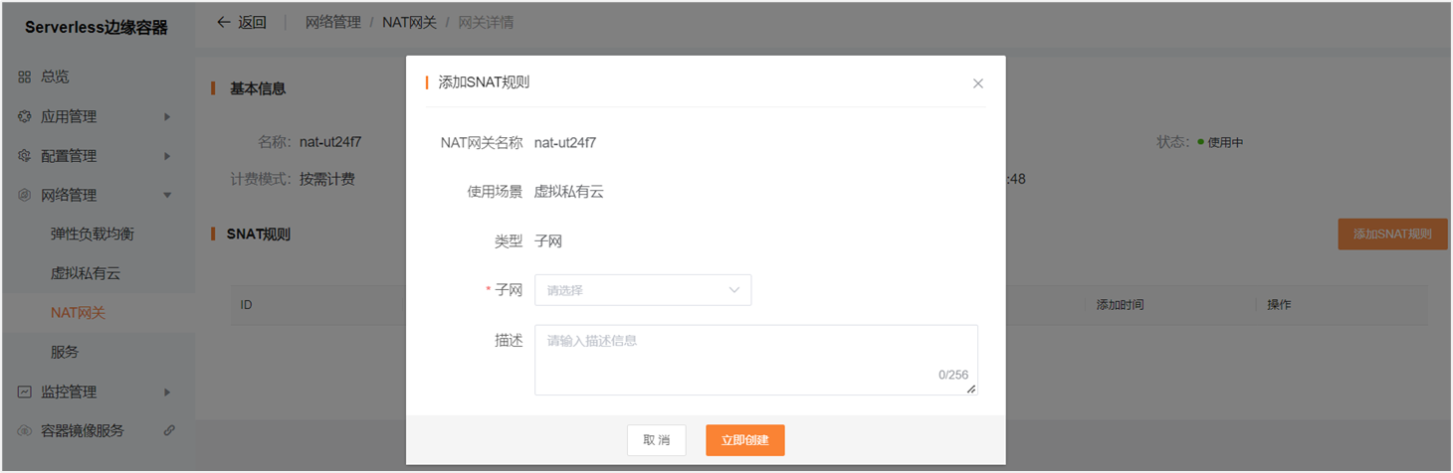Click the 子网 类型 value text
The image size is (1453, 473).
tap(548, 240)
